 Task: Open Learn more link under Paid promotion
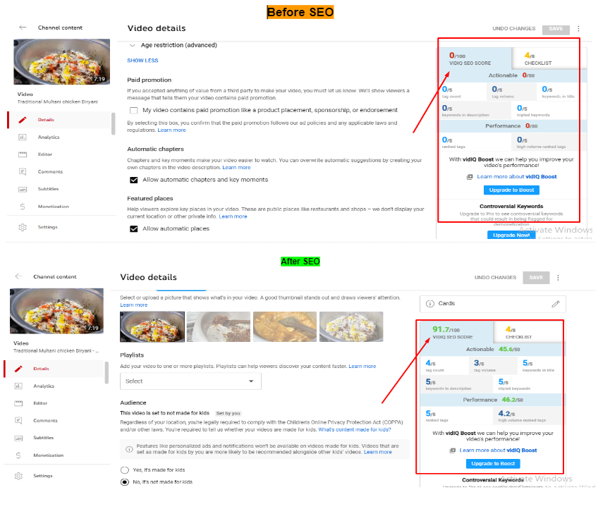[x=171, y=130]
